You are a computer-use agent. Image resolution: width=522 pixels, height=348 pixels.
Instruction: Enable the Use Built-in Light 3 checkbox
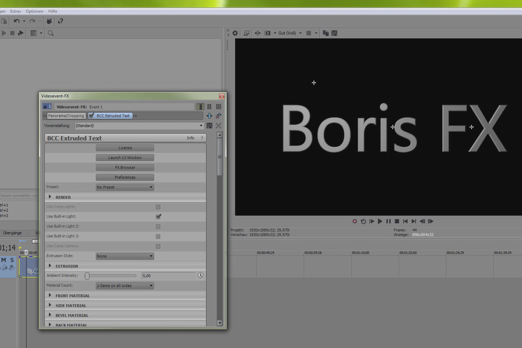158,237
